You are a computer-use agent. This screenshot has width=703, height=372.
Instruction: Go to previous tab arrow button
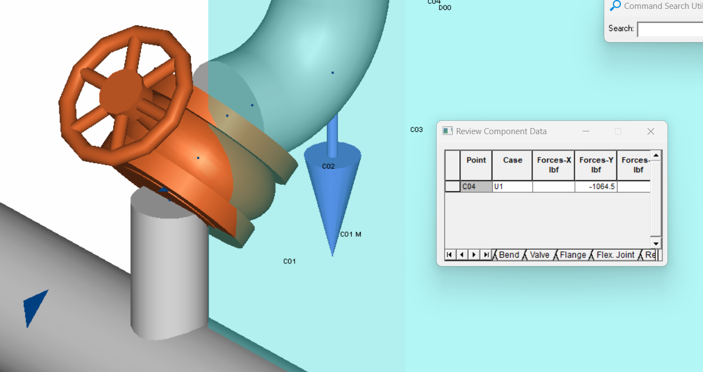tap(462, 254)
